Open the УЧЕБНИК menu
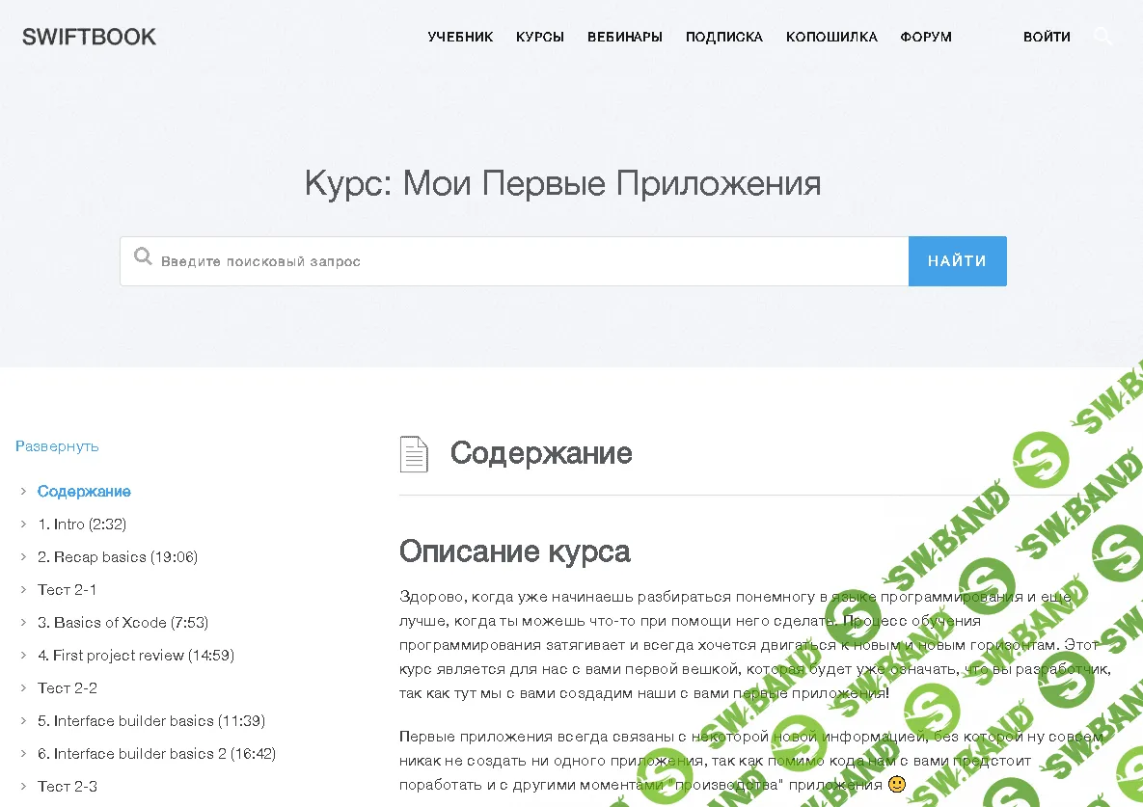This screenshot has height=807, width=1143. coord(460,37)
